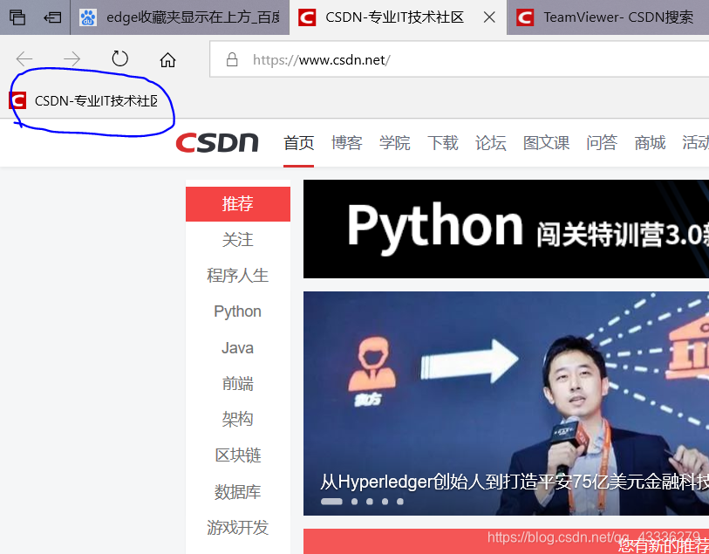Select the third carousel dot

[x=370, y=502]
